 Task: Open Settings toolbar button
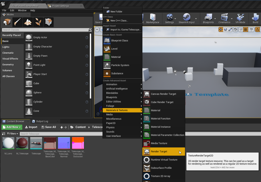click(169, 18)
